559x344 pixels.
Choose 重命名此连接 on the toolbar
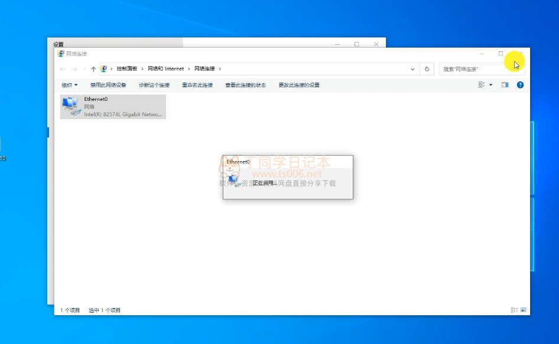(197, 85)
